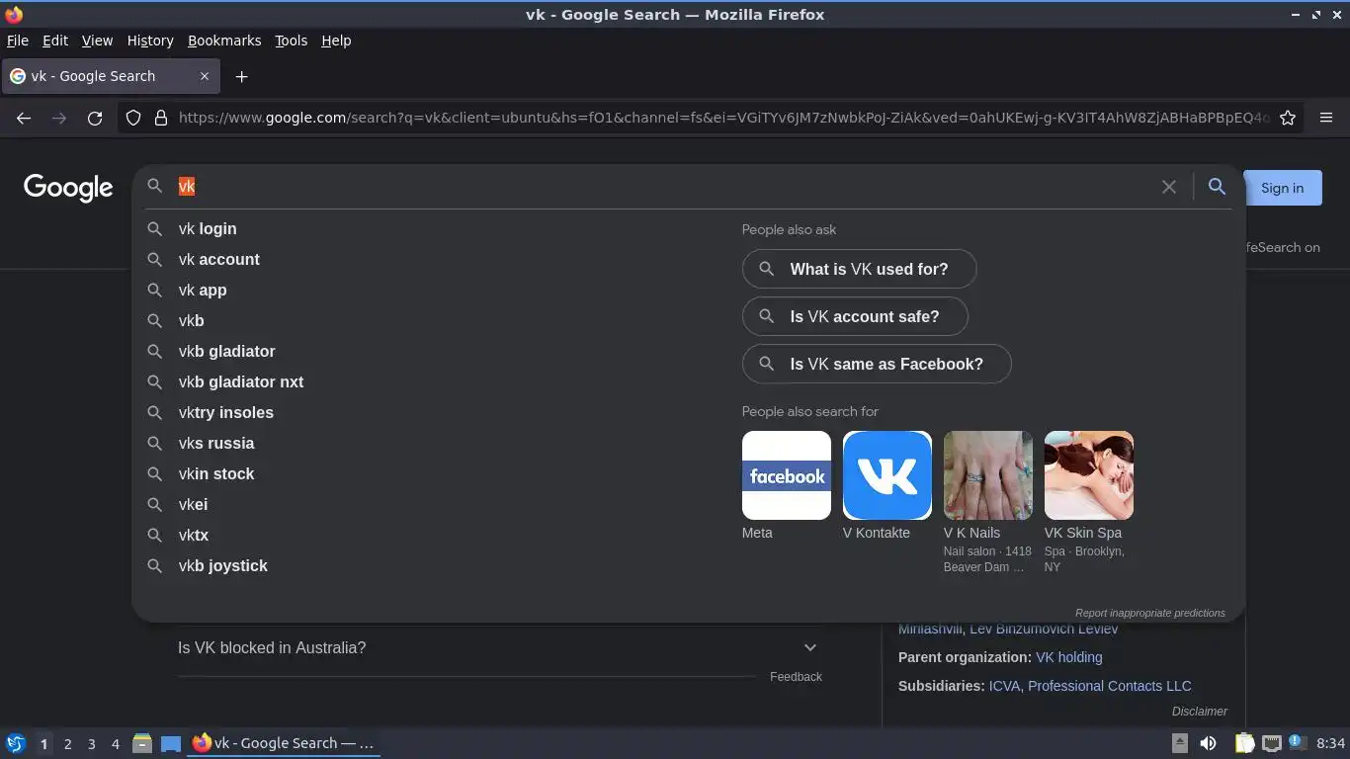This screenshot has height=759, width=1350.
Task: Click the Firefox back arrow
Action: [24, 118]
